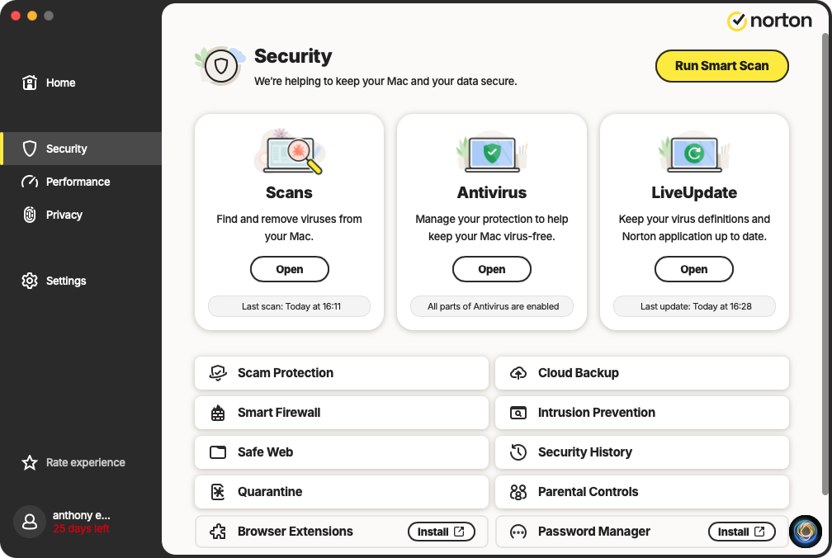The width and height of the screenshot is (832, 558).
Task: Open the Antivirus card
Action: pos(492,269)
